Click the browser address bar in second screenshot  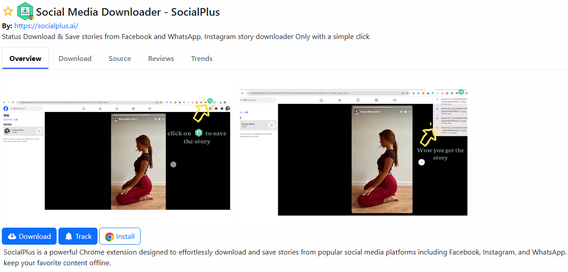(324, 93)
